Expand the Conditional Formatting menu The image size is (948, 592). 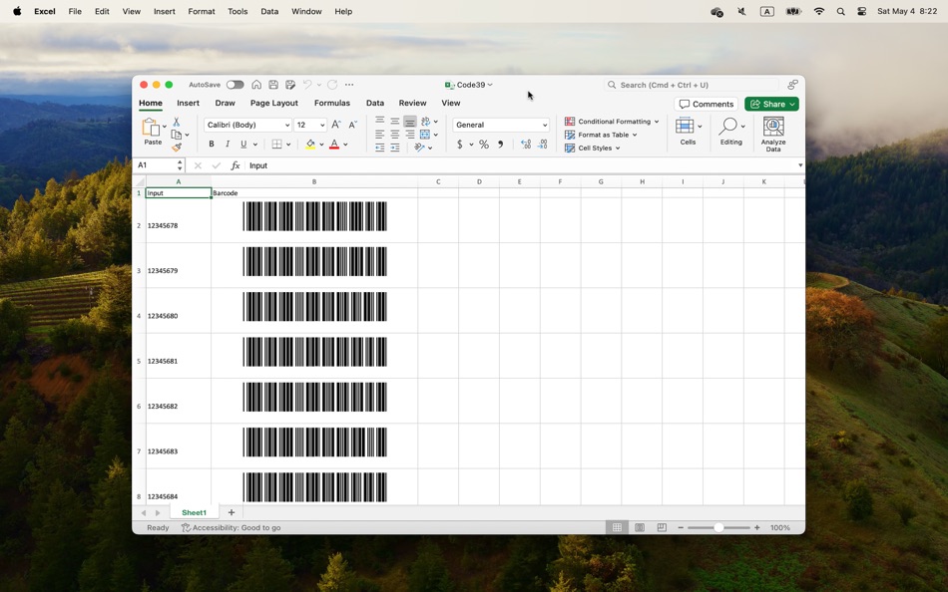(612, 122)
